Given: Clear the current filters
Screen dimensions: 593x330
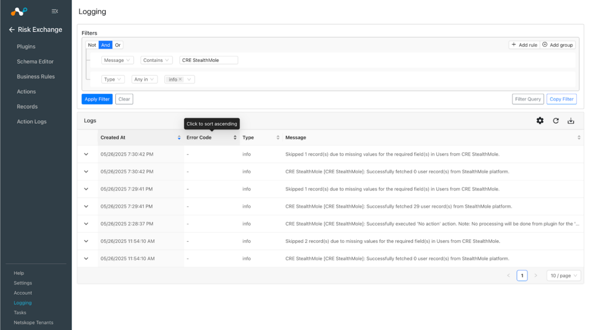Looking at the screenshot, I should coord(124,99).
